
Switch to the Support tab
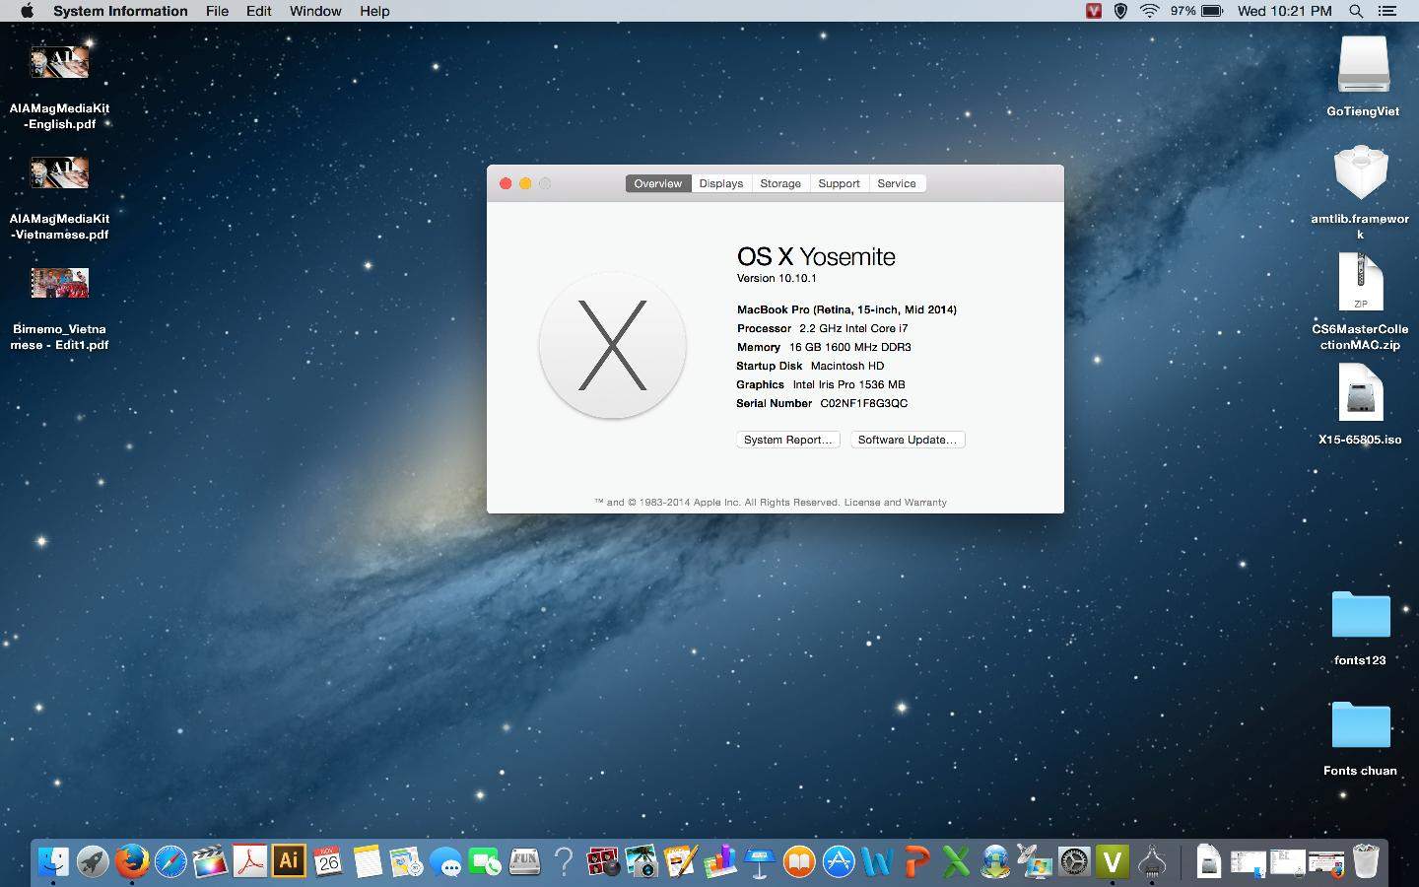point(839,183)
